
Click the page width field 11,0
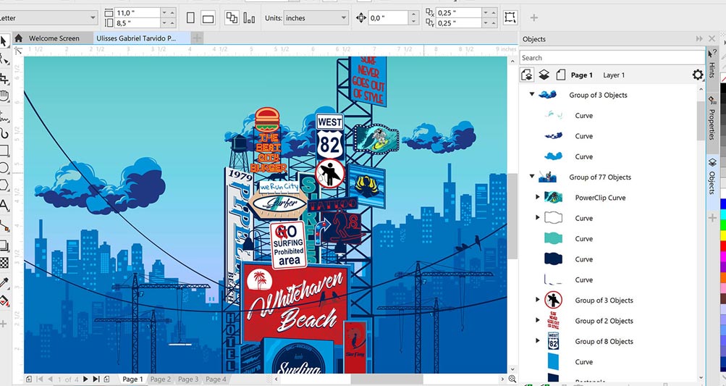click(138, 13)
